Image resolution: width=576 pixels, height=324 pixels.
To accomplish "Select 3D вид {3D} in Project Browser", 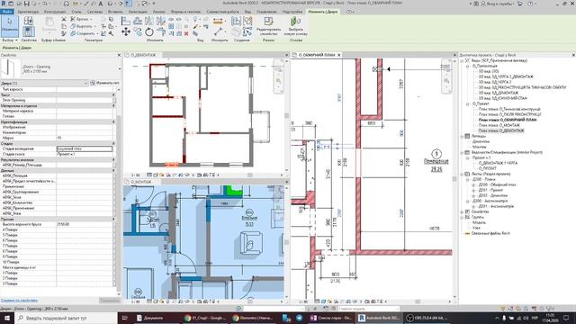I will pos(489,71).
